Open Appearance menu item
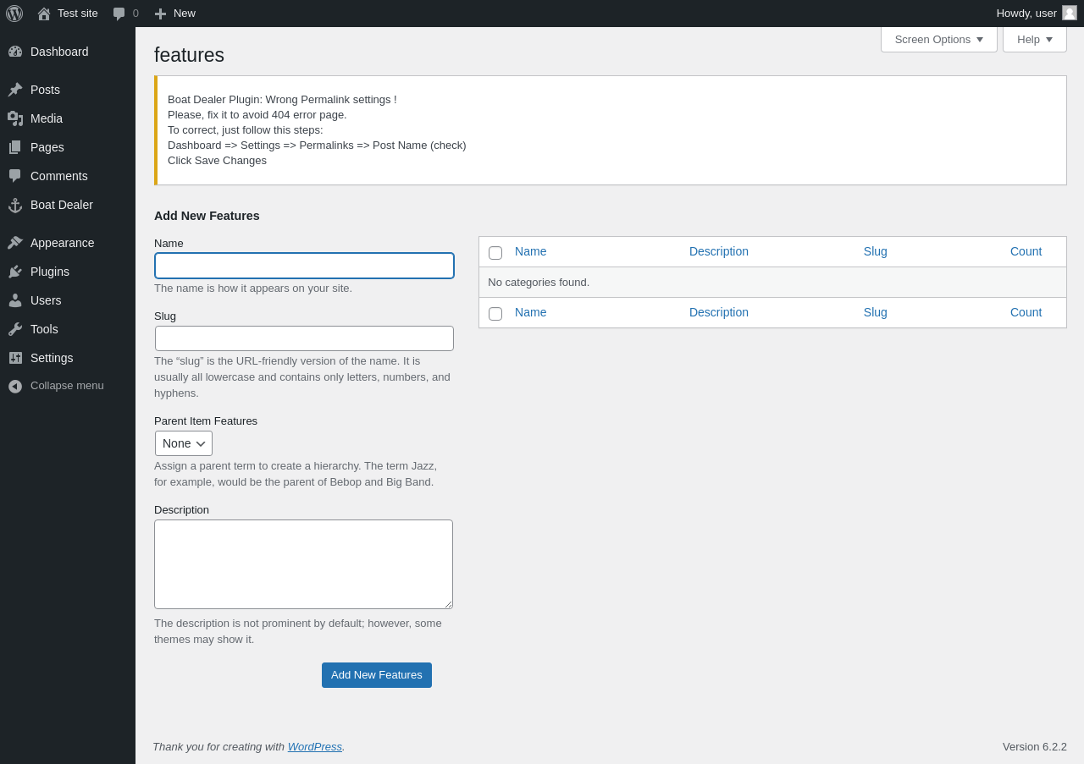Image resolution: width=1084 pixels, height=764 pixels. [68, 243]
